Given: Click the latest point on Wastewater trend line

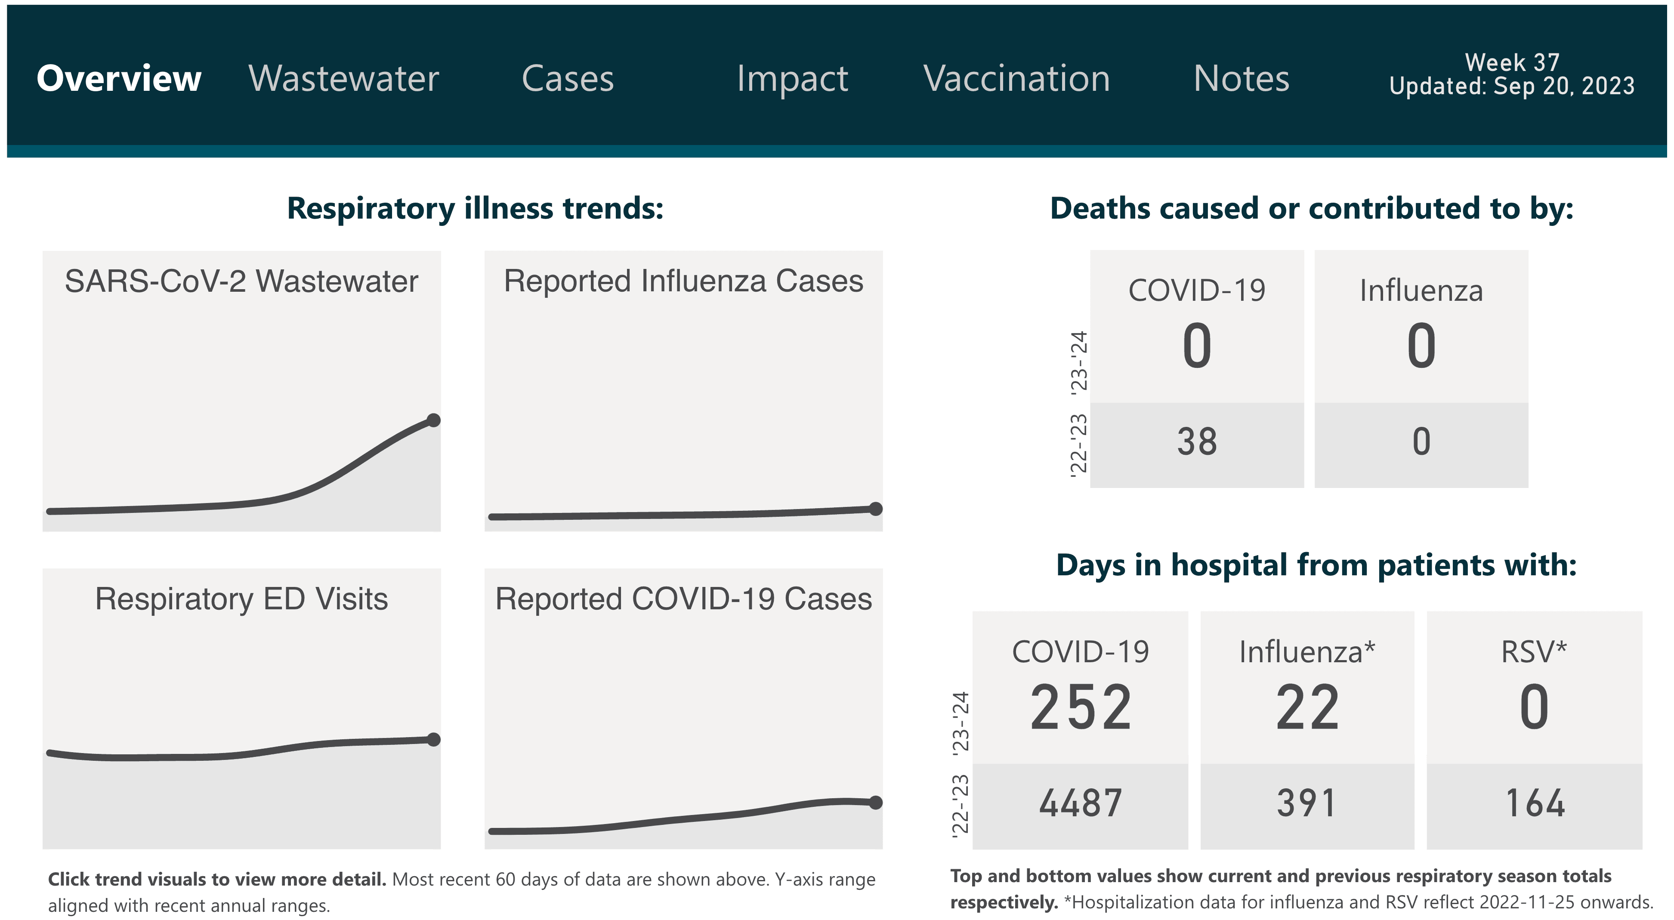Looking at the screenshot, I should click(x=433, y=420).
